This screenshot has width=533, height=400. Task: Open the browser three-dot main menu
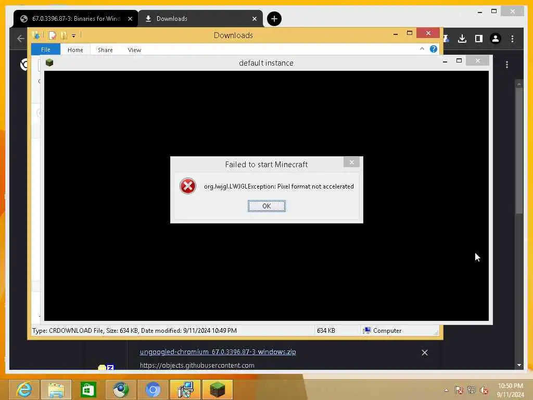[512, 39]
